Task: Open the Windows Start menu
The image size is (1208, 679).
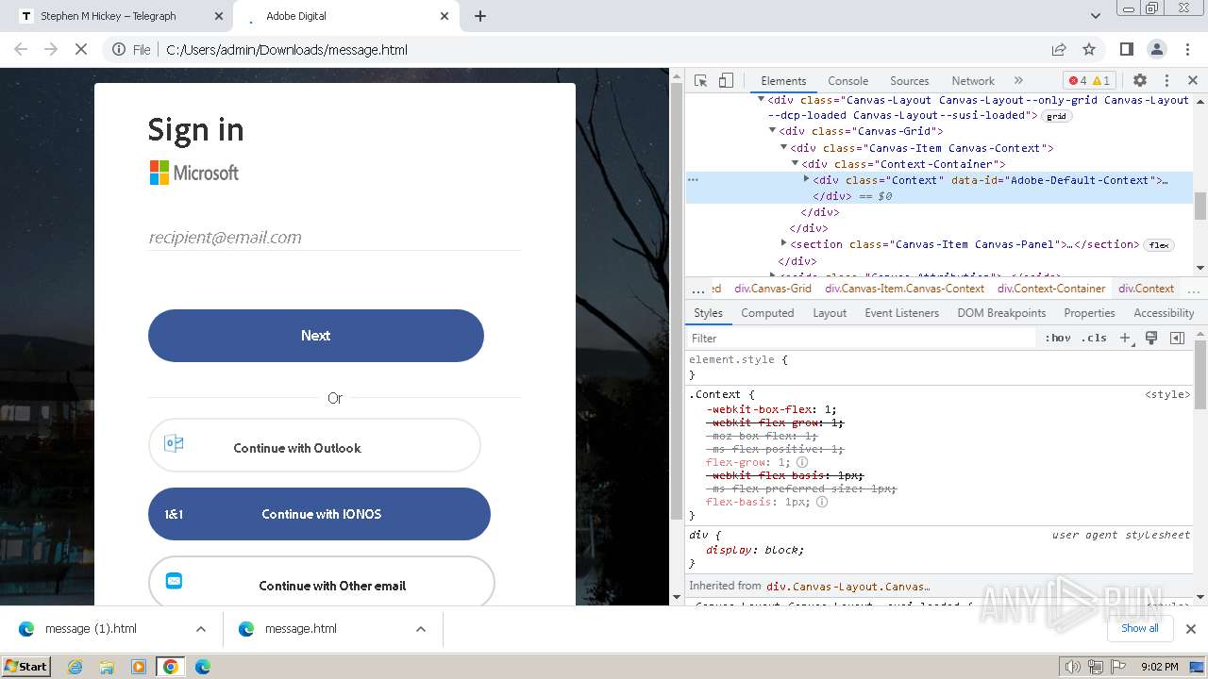Action: point(26,666)
